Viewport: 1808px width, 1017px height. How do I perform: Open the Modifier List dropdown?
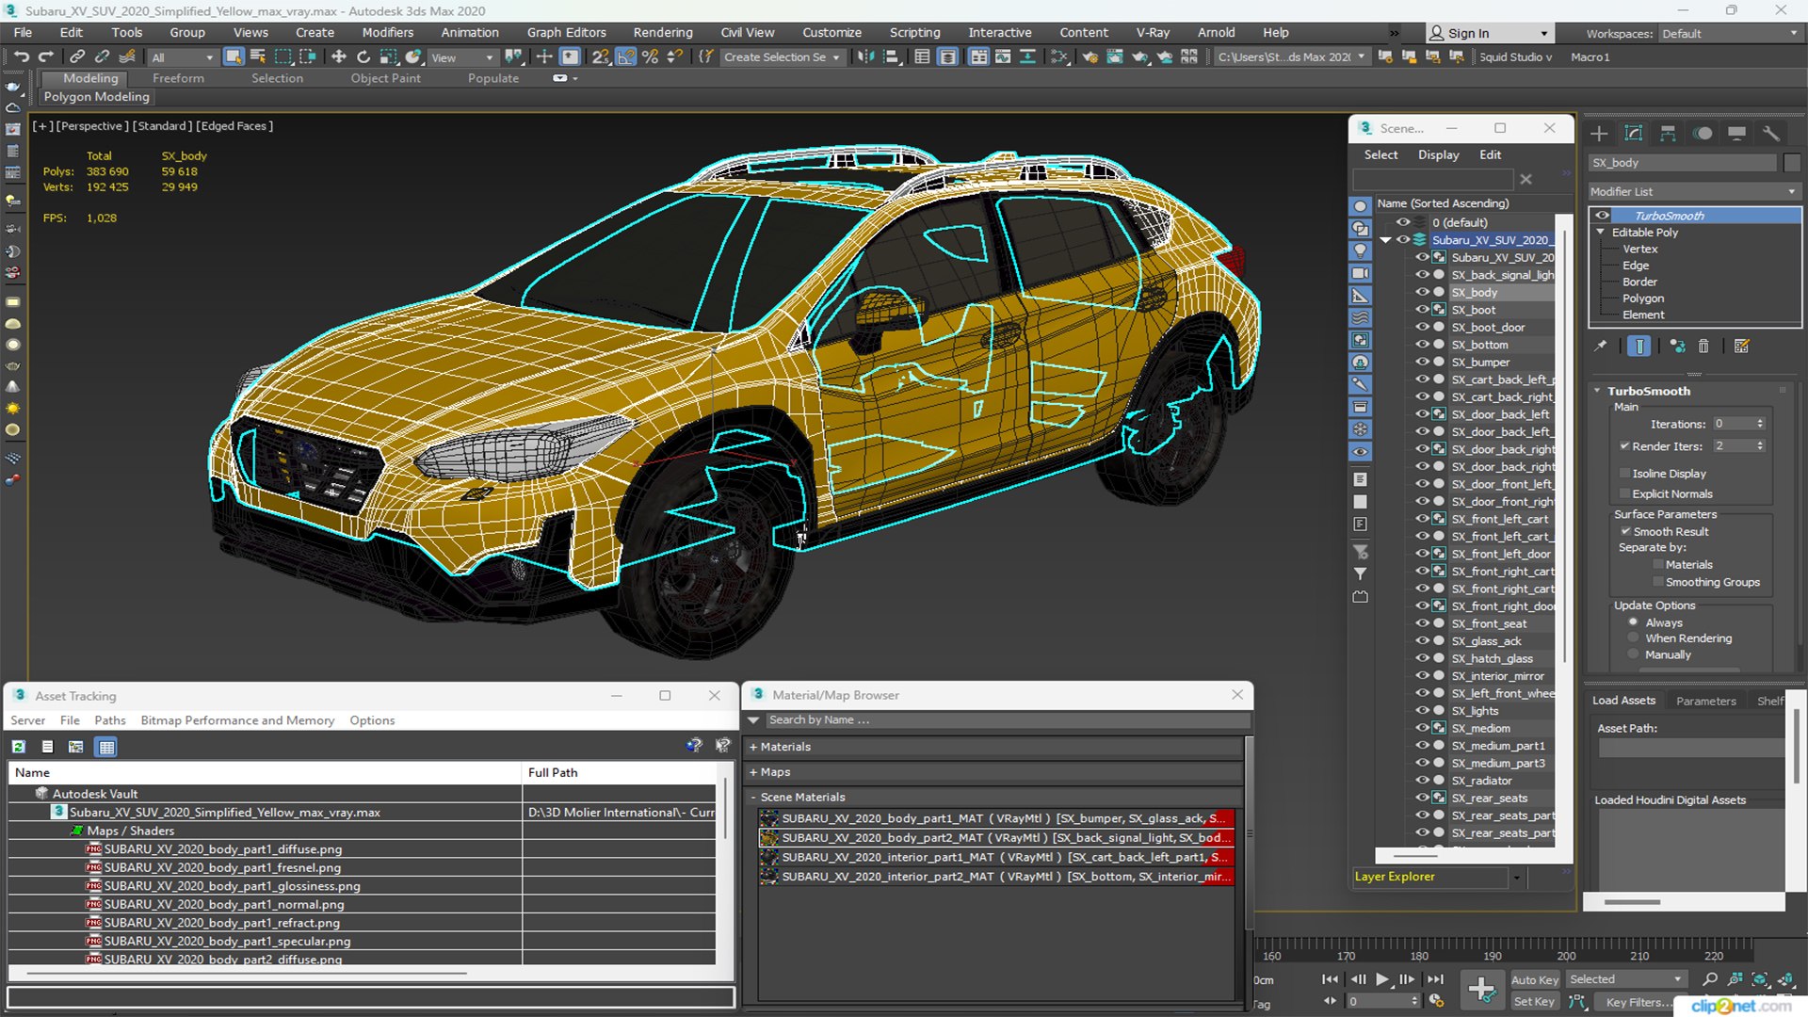(1694, 191)
